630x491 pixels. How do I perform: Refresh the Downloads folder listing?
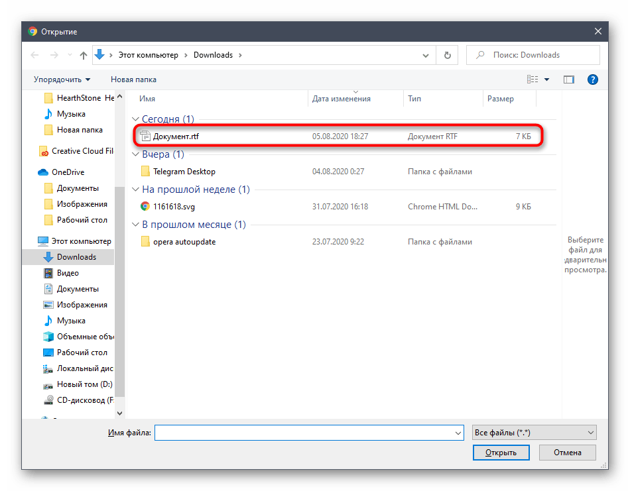(448, 55)
